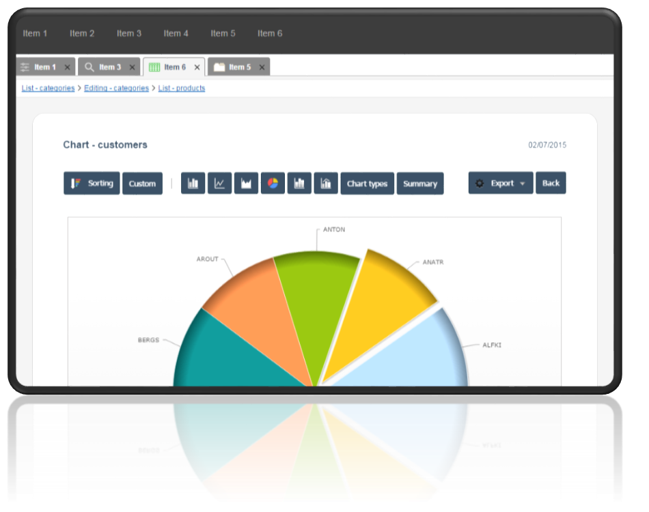Click the Summary button

(420, 184)
